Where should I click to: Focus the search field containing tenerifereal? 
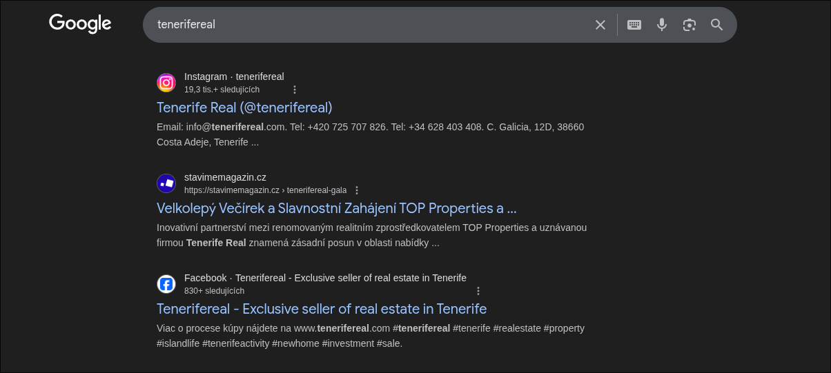[x=366, y=25]
